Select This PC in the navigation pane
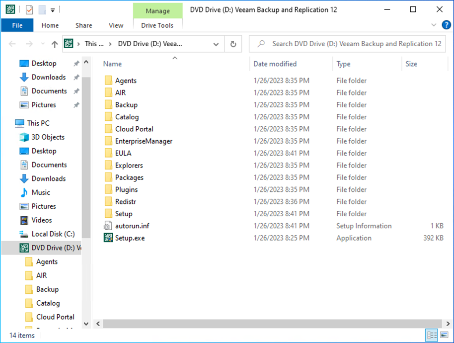The width and height of the screenshot is (454, 343). [38, 123]
